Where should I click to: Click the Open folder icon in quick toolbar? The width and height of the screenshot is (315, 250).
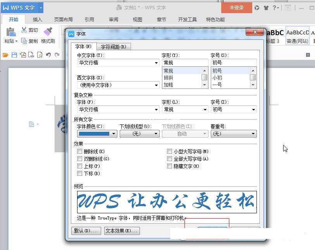tap(5, 55)
